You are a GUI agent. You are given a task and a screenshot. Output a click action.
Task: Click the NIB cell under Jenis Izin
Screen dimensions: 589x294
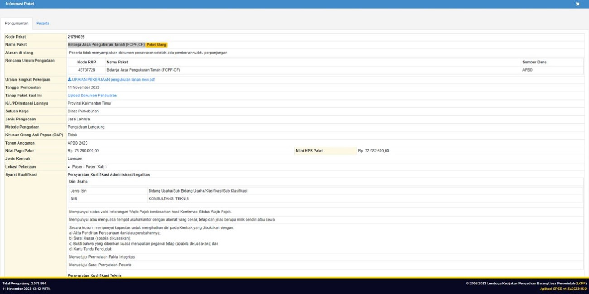click(x=74, y=199)
